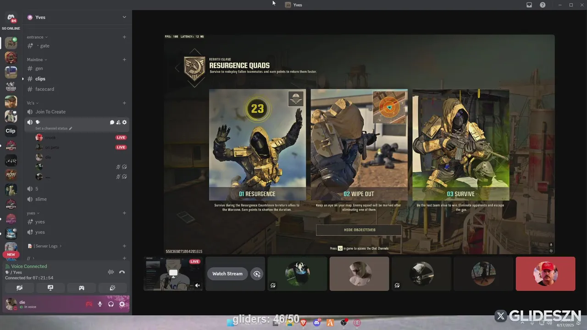The height and width of the screenshot is (330, 587).
Task: Toggle the red game overlay icon by die
Action: (x=89, y=304)
